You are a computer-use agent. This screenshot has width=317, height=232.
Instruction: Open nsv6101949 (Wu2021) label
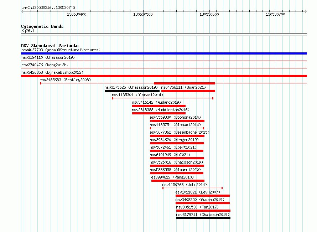point(170,155)
